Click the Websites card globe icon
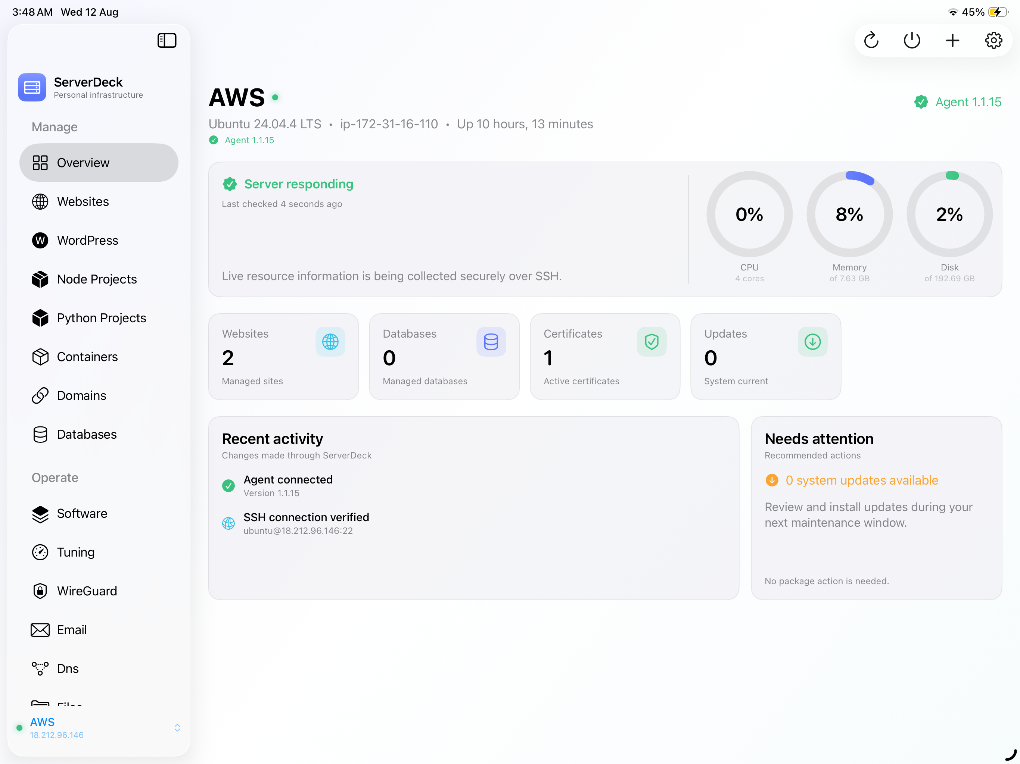The height and width of the screenshot is (764, 1020). pyautogui.click(x=330, y=342)
